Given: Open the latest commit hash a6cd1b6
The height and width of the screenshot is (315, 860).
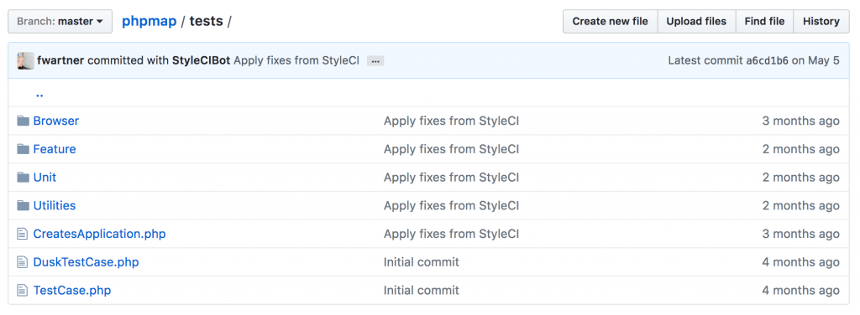Looking at the screenshot, I should click(767, 60).
